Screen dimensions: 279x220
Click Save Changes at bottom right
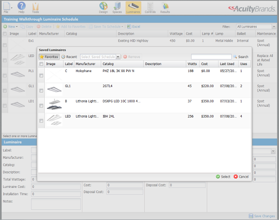pyautogui.click(x=262, y=216)
